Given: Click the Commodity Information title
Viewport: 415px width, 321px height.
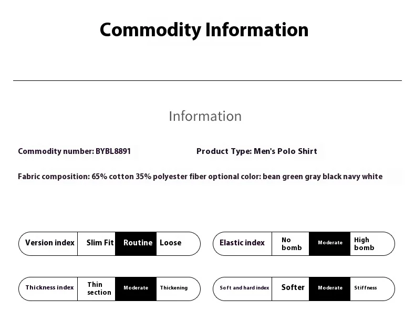Looking at the screenshot, I should (x=204, y=30).
